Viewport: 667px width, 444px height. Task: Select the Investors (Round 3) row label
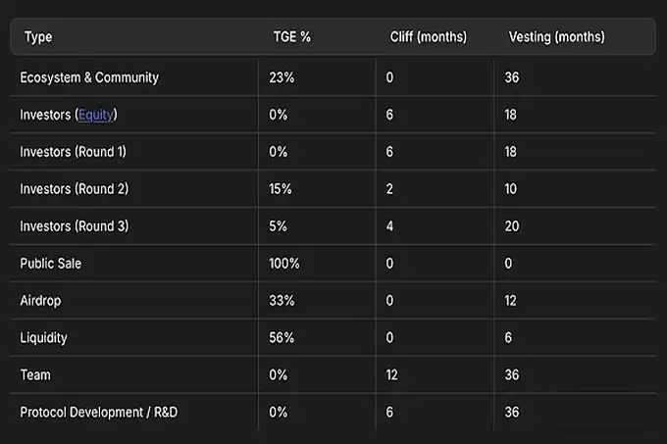(x=74, y=226)
